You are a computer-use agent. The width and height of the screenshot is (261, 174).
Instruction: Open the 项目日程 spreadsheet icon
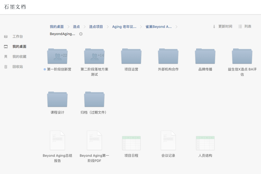(x=131, y=143)
